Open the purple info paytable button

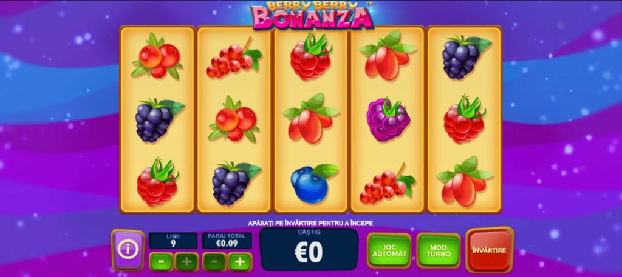pyautogui.click(x=128, y=250)
